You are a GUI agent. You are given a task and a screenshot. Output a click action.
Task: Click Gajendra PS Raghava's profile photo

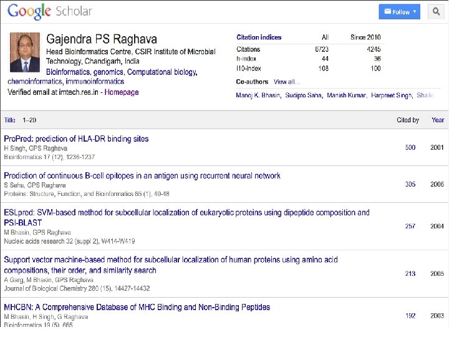tap(25, 52)
